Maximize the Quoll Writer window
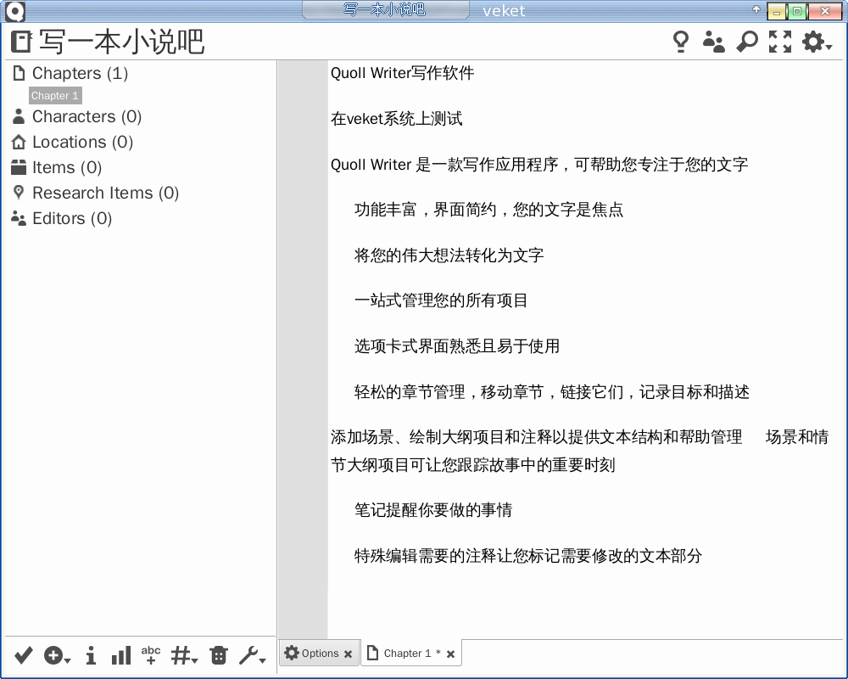The width and height of the screenshot is (848, 679). [x=796, y=11]
